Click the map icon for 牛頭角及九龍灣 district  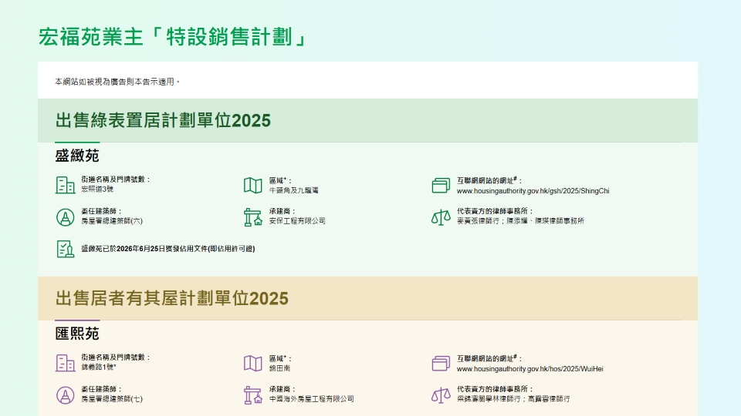pos(253,186)
